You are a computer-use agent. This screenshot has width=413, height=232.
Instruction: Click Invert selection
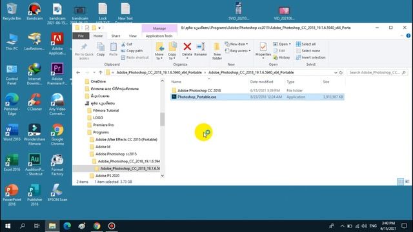(x=311, y=57)
